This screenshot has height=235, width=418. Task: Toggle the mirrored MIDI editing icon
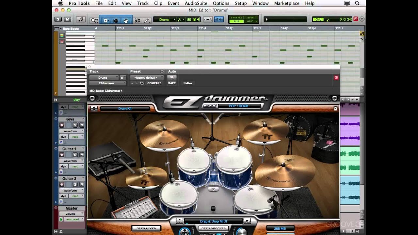click(219, 20)
